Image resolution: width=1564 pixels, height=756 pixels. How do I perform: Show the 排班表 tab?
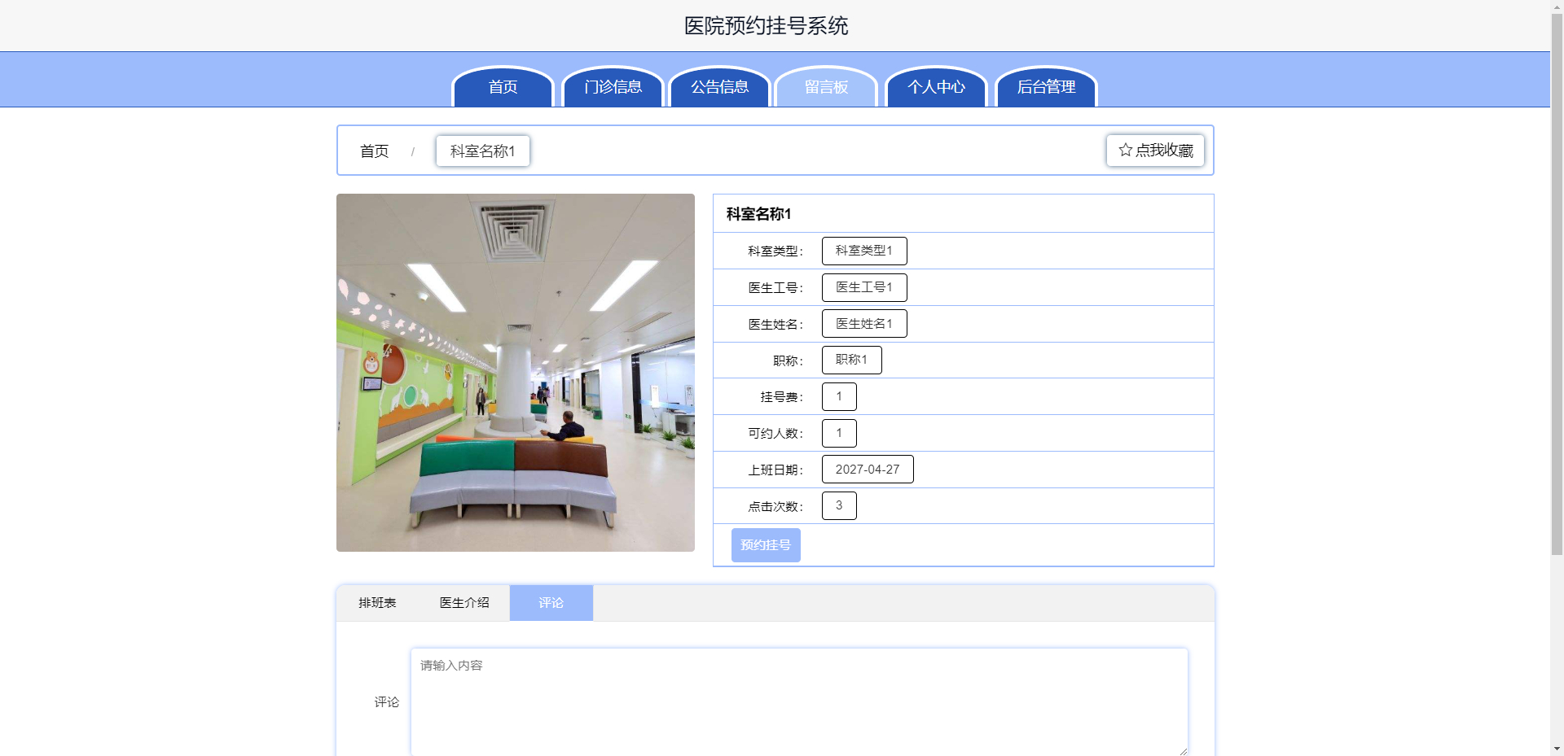click(x=377, y=603)
